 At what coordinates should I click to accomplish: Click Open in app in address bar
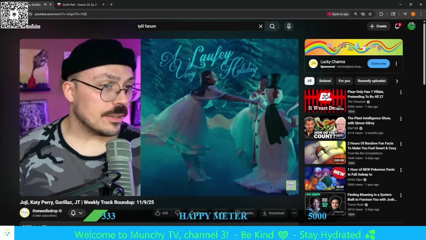338,14
